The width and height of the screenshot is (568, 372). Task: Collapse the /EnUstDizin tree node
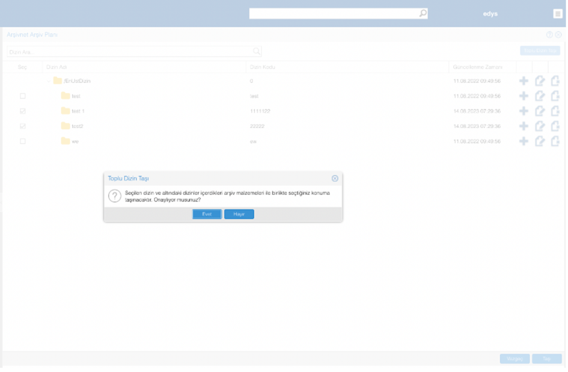pyautogui.click(x=49, y=81)
